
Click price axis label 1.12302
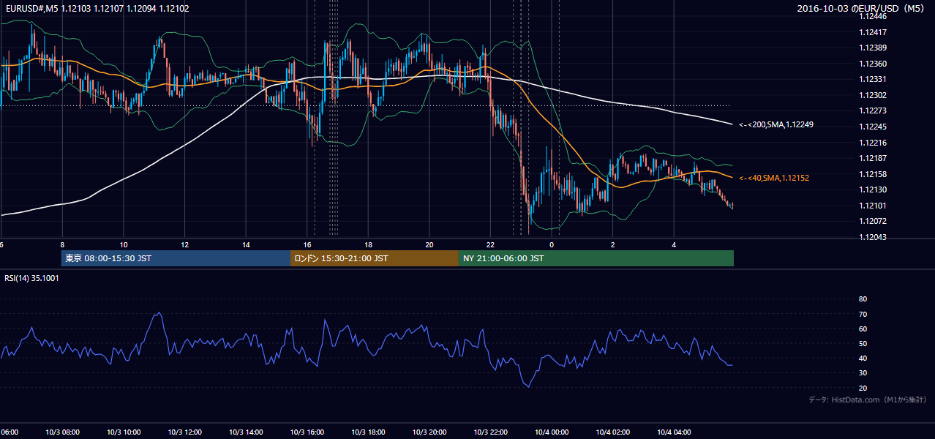coord(872,95)
